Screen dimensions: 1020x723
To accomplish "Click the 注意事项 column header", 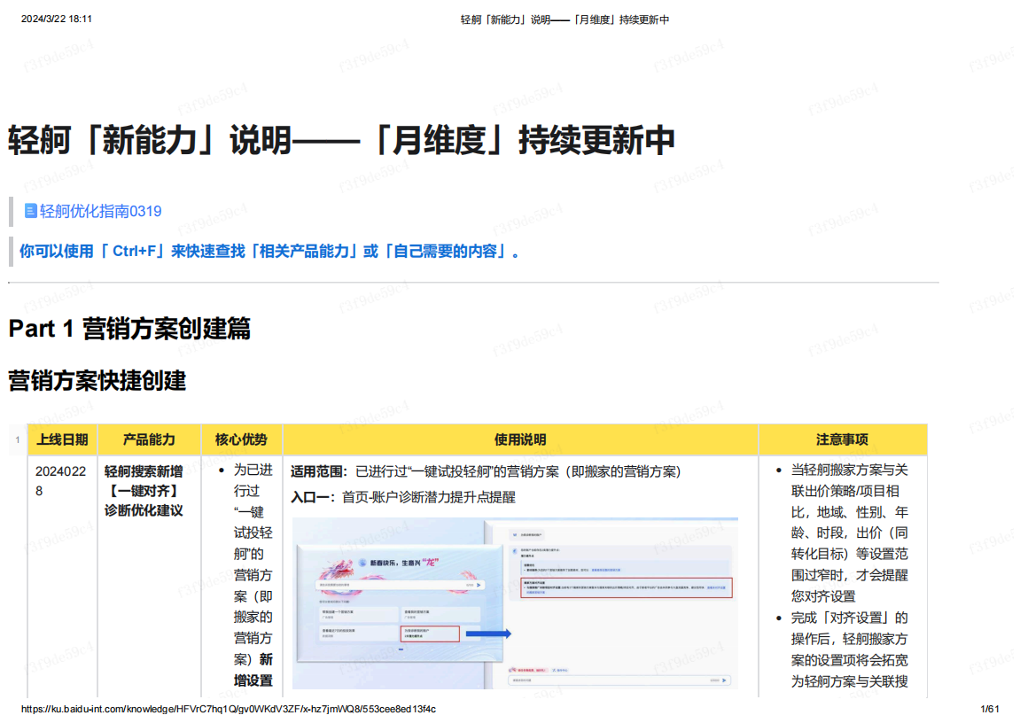I will pos(843,439).
